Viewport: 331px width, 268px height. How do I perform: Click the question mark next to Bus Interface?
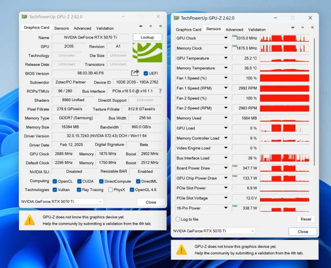tap(161, 91)
